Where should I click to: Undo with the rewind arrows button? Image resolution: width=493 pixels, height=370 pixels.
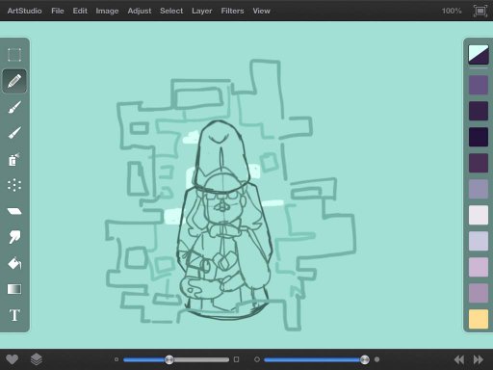pos(459,359)
